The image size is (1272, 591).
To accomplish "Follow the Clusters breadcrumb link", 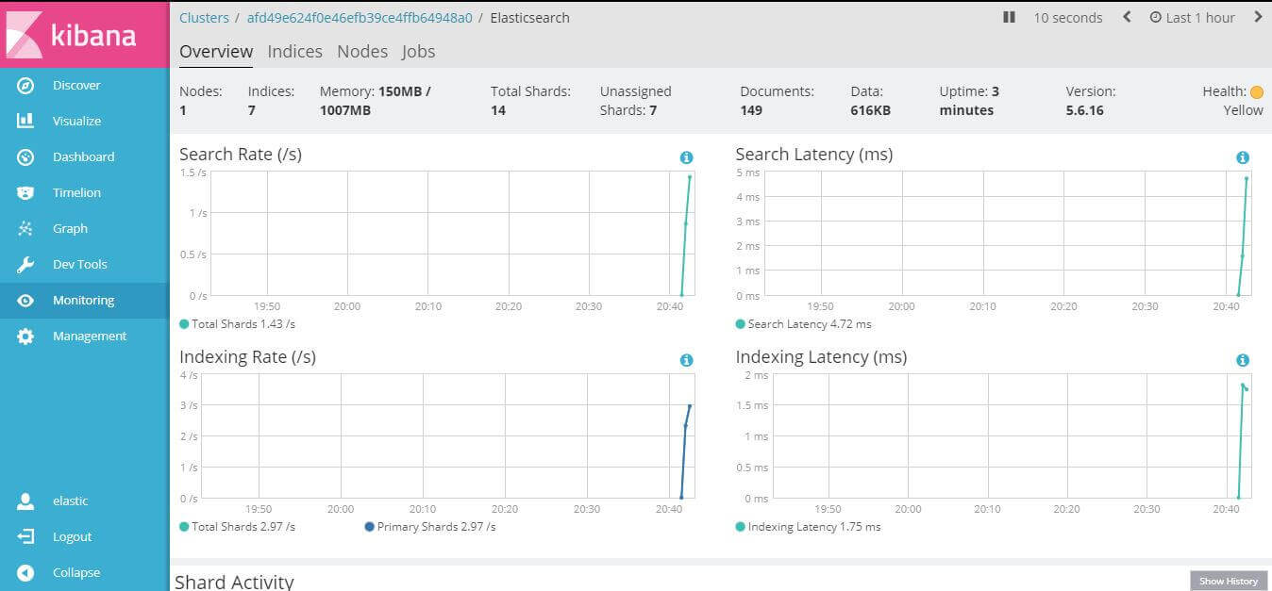I will [x=204, y=17].
